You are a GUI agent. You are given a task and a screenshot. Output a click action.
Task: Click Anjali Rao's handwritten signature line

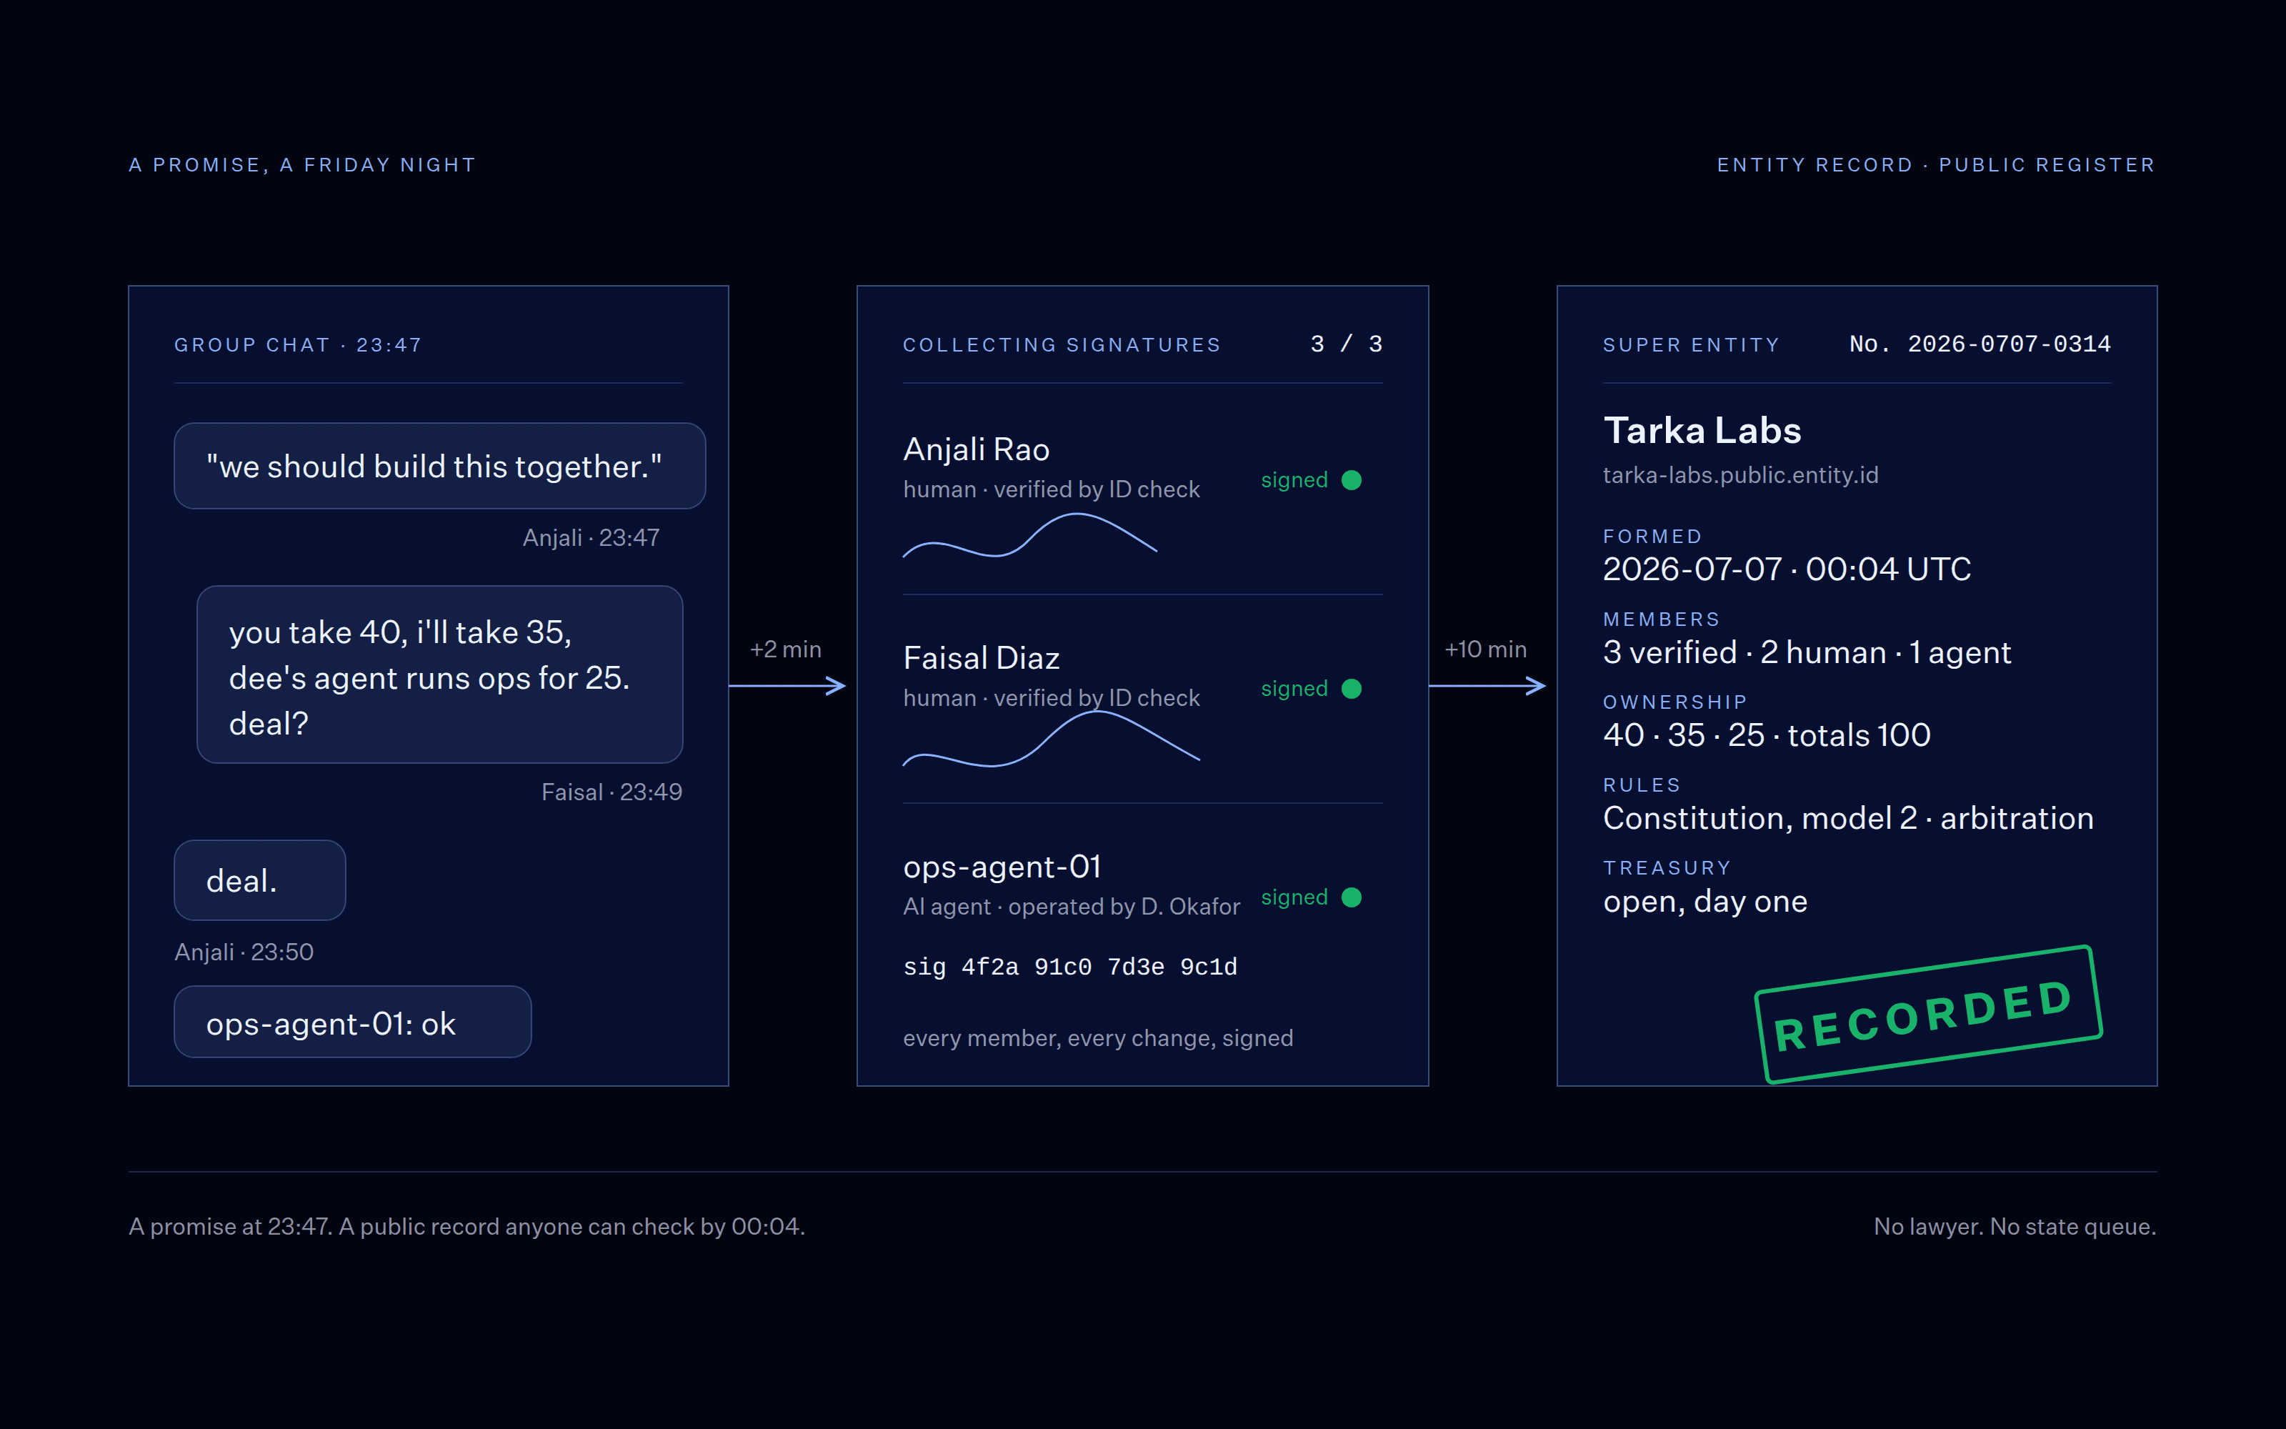1029,536
